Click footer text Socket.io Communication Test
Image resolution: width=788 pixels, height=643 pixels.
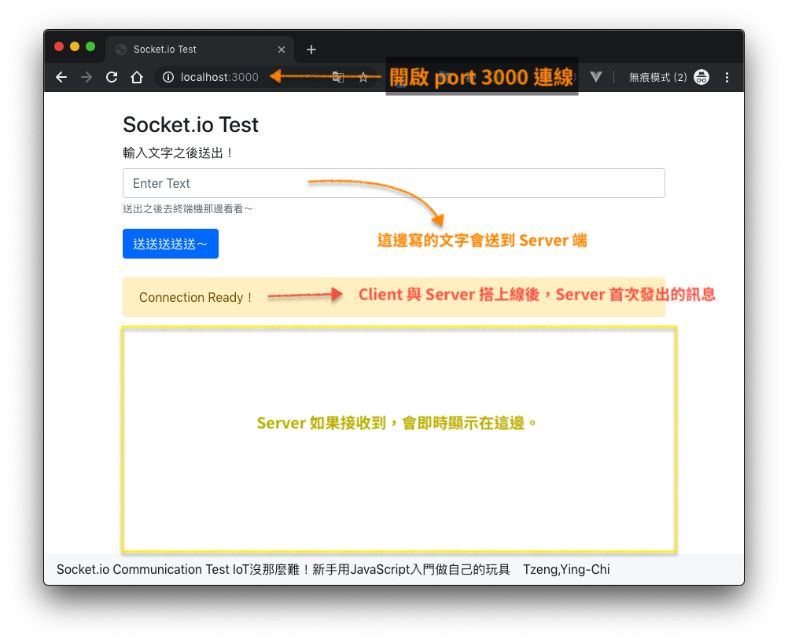(142, 569)
